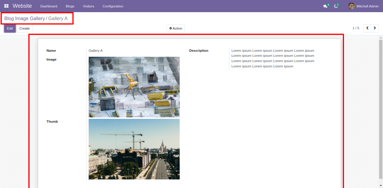Click the Thumb field label
The height and width of the screenshot is (188, 383).
(x=52, y=121)
